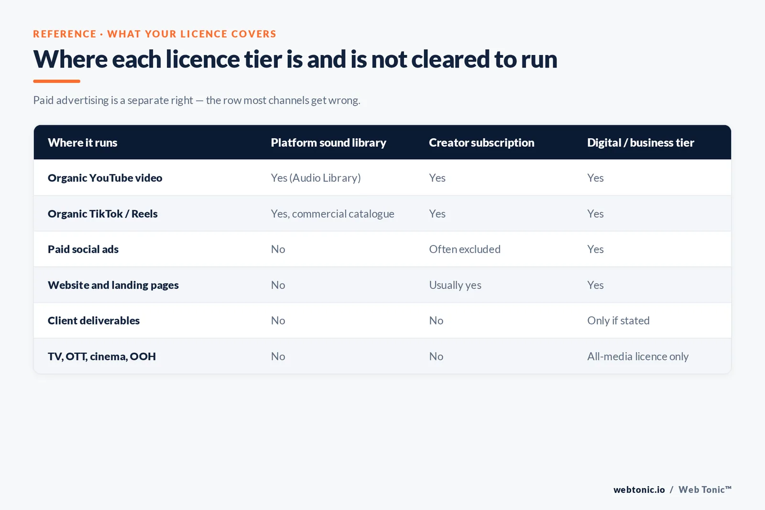Screen dimensions: 765x510
Task: Click Platform sound library 'No' in Website row
Action: click(278, 285)
